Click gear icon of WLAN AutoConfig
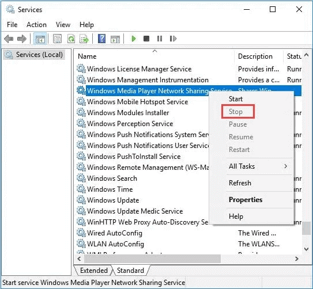This screenshot has width=313, height=289. pos(81,244)
